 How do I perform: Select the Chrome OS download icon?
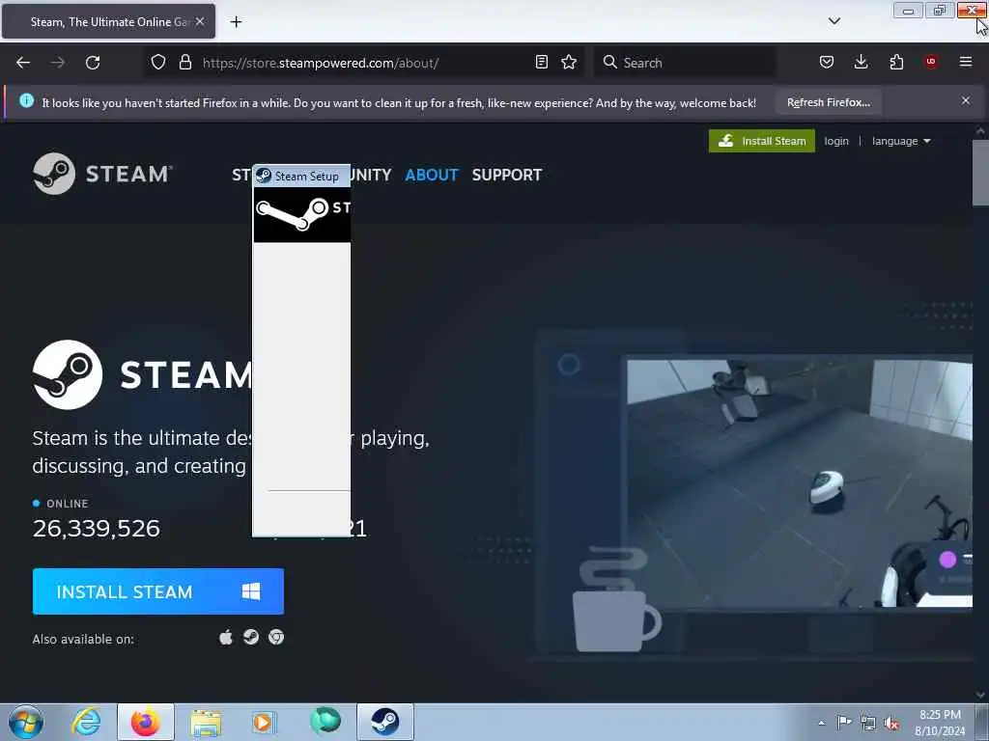pyautogui.click(x=276, y=638)
